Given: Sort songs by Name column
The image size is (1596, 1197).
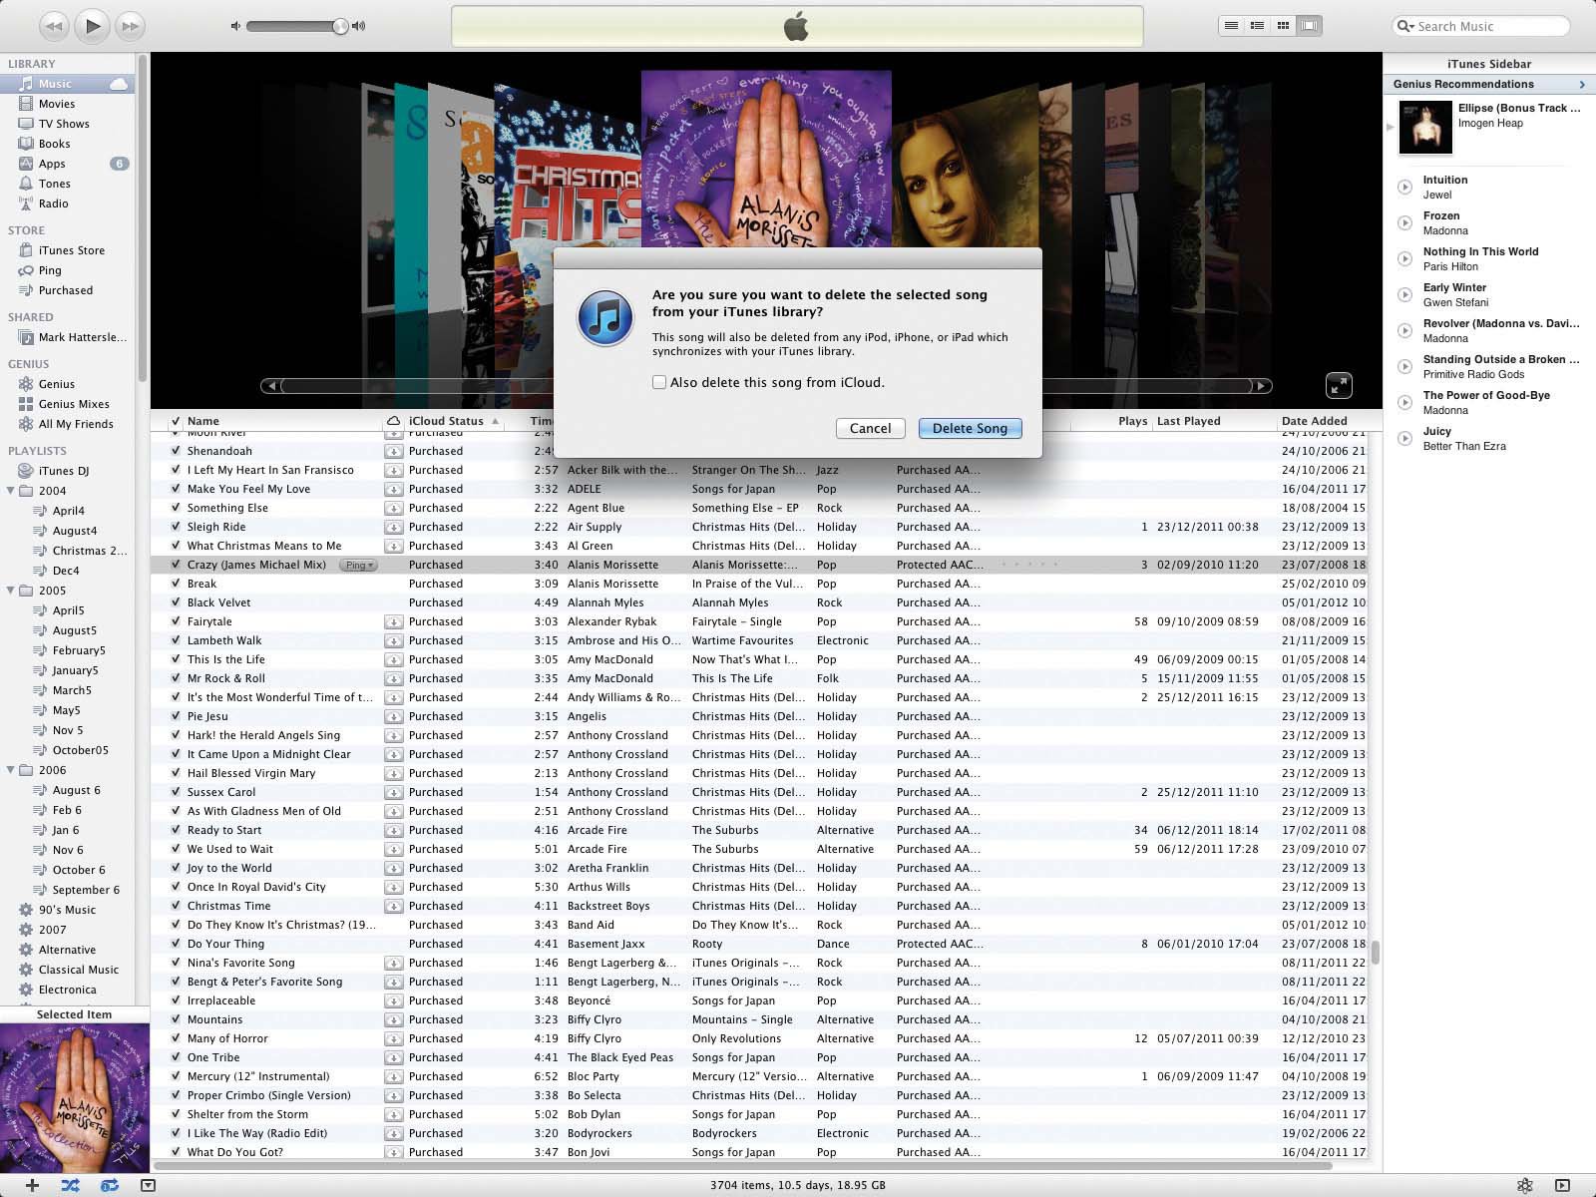Looking at the screenshot, I should click(283, 421).
